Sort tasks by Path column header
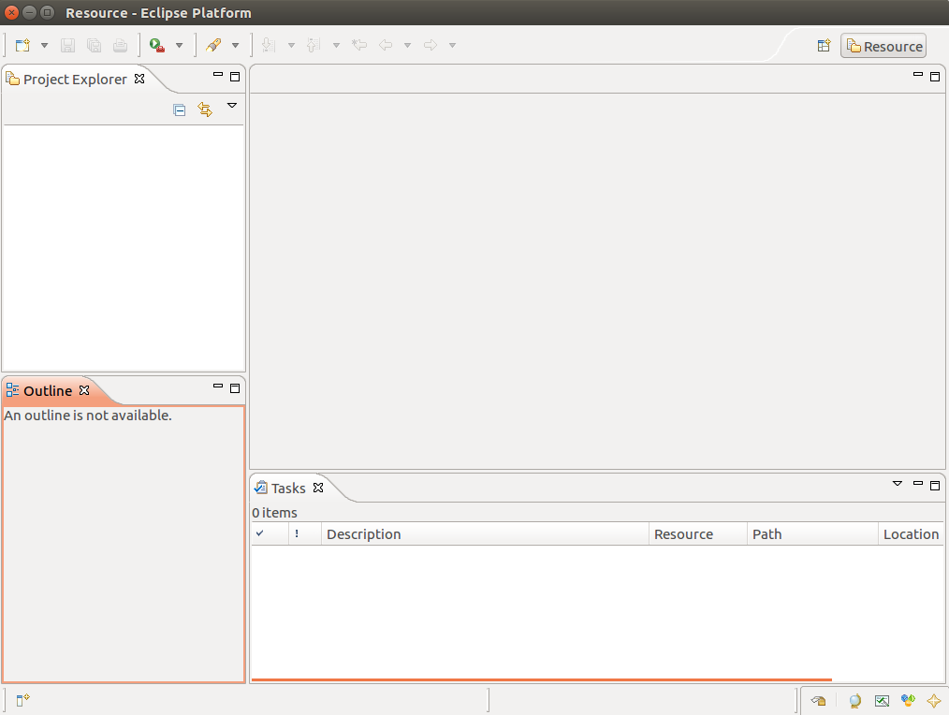949x715 pixels. point(812,534)
